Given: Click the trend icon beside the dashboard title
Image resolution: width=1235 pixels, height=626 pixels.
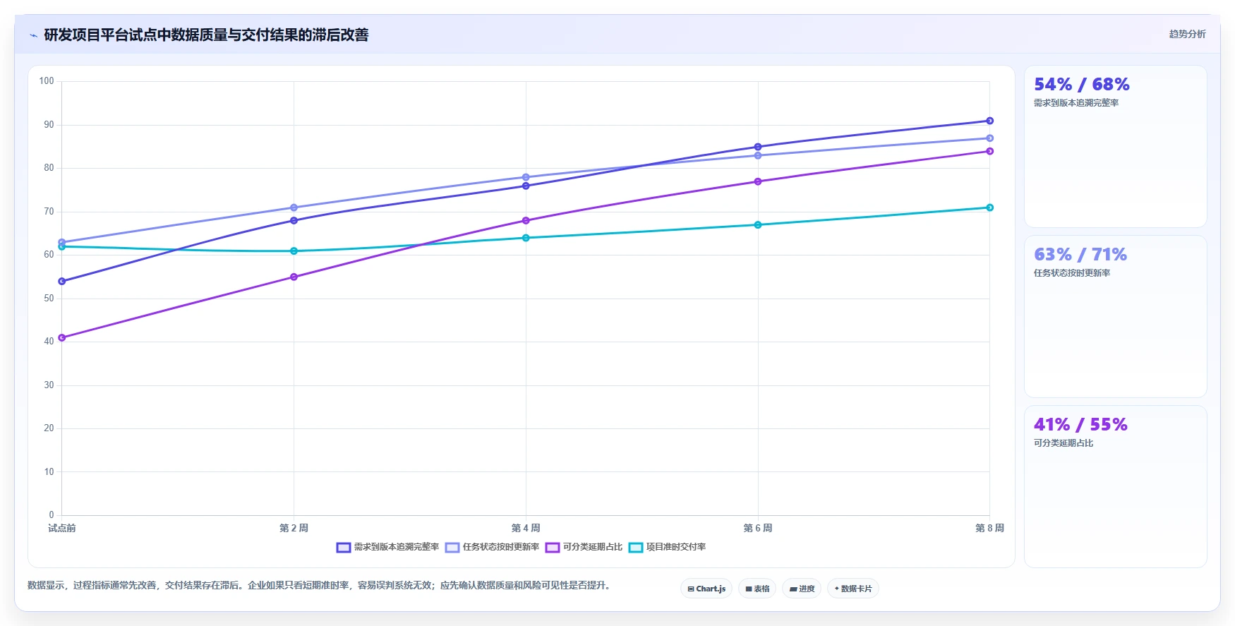Looking at the screenshot, I should [33, 35].
